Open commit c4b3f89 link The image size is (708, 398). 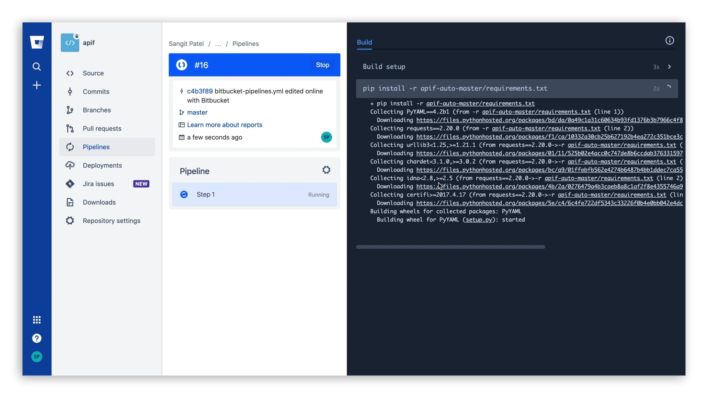(199, 91)
